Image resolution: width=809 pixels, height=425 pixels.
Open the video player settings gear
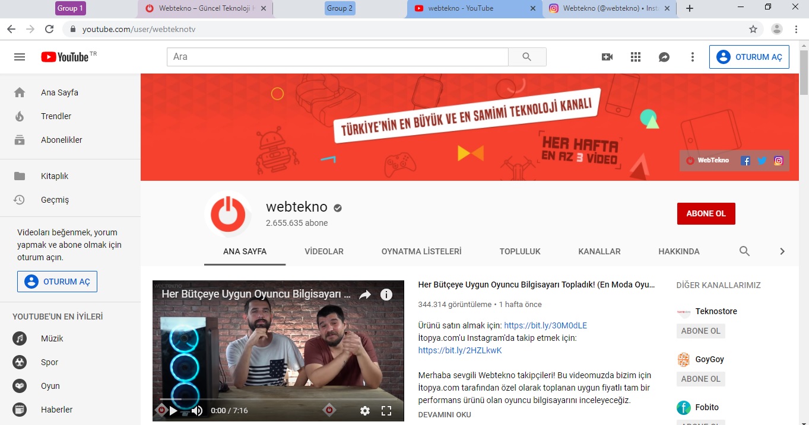tap(365, 410)
